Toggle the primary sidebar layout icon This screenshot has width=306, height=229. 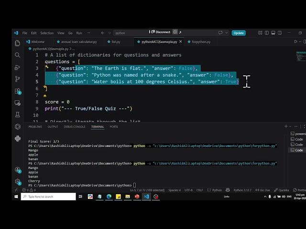[267, 33]
